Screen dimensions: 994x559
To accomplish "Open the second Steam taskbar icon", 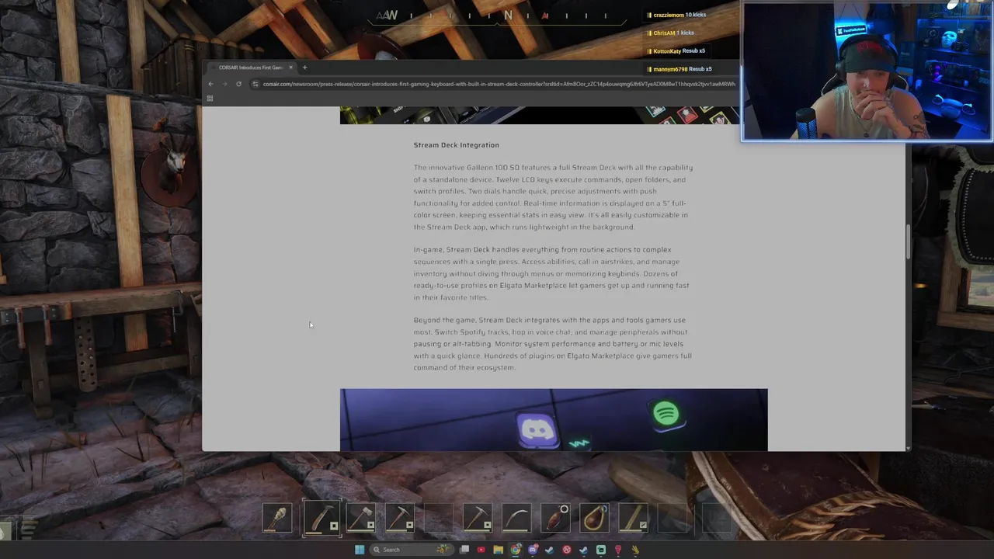I will point(584,550).
